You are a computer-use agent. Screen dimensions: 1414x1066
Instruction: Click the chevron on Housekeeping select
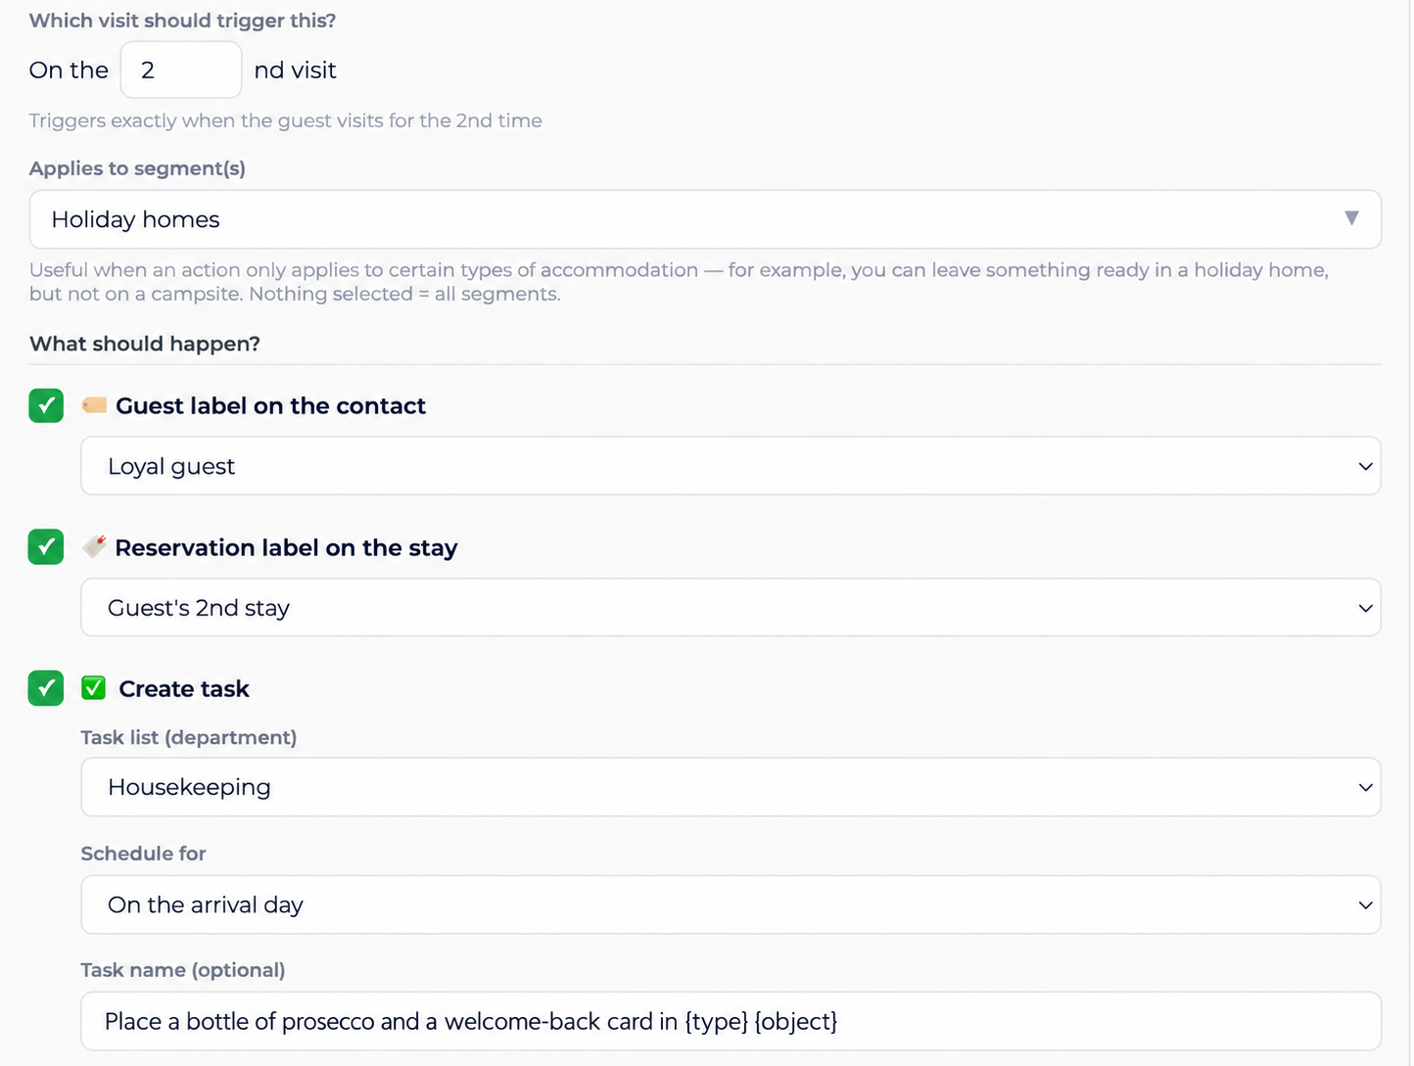(1365, 787)
